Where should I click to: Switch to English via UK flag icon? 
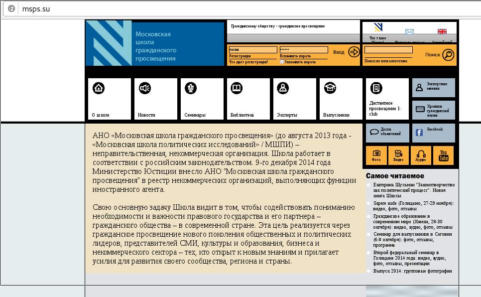(442, 32)
